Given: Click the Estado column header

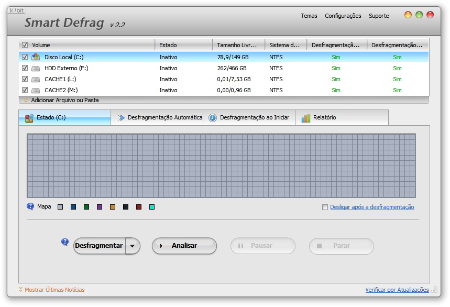Looking at the screenshot, I should (184, 45).
